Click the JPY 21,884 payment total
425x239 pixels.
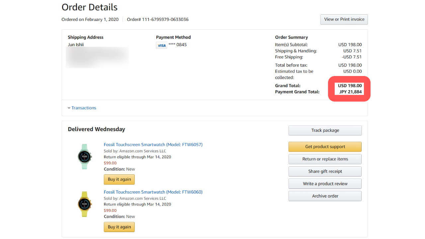coord(350,92)
